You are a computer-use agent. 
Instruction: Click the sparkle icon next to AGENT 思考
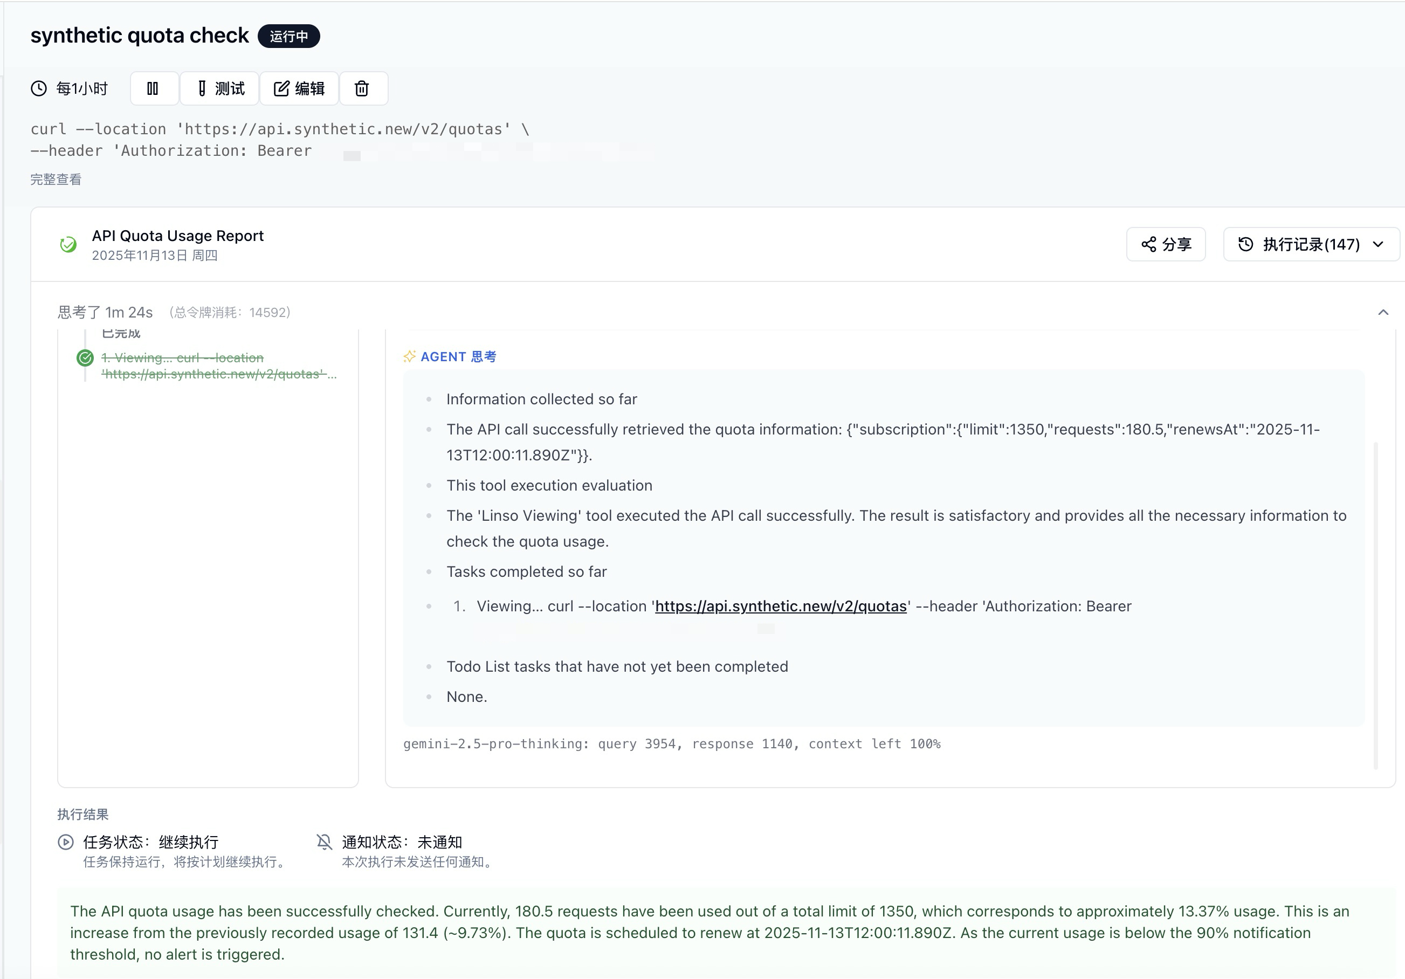pos(409,357)
